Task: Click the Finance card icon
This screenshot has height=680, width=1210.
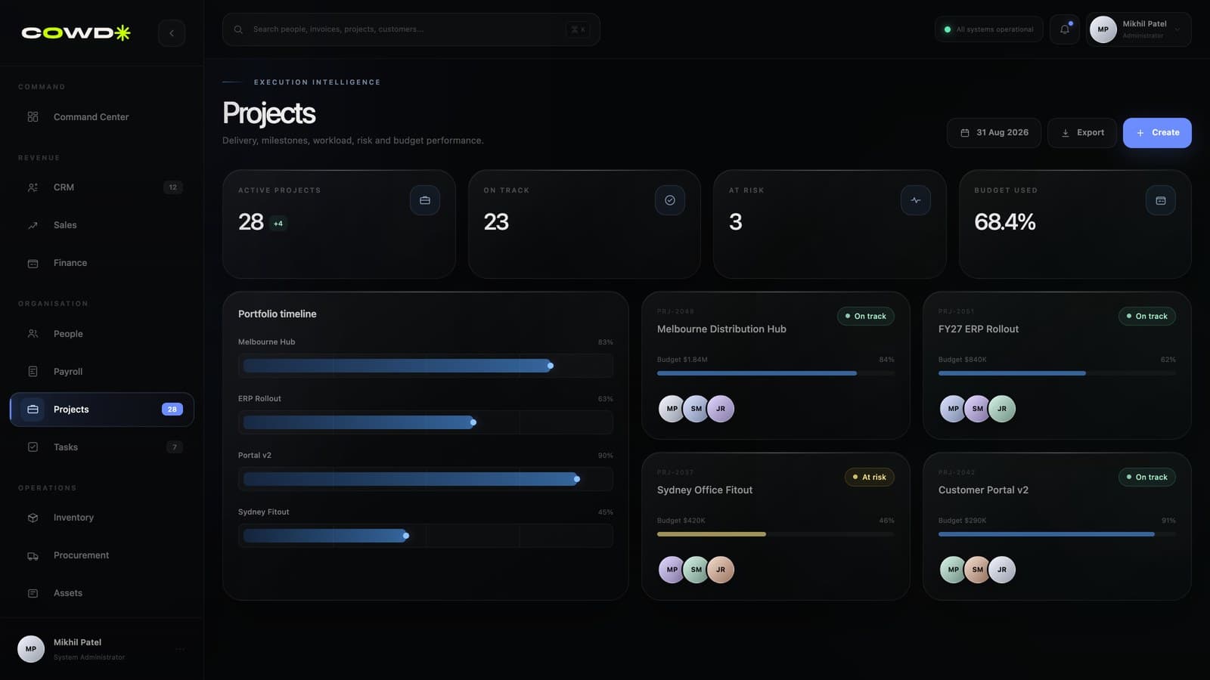Action: 33,263
